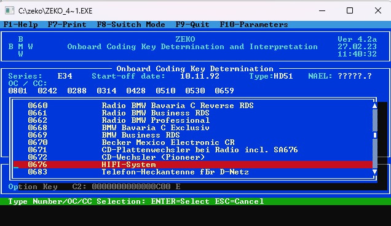Select 0668 BMW Bavaria C Exclusiv row

coord(193,128)
